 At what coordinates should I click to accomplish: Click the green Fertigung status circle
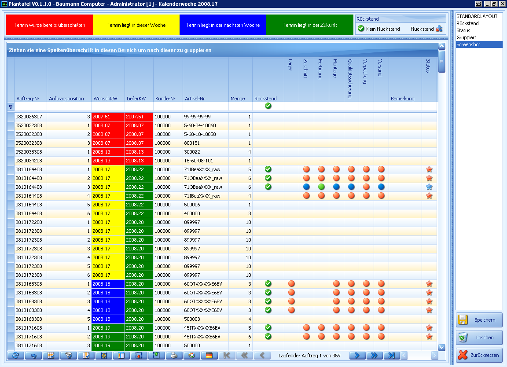(x=321, y=187)
